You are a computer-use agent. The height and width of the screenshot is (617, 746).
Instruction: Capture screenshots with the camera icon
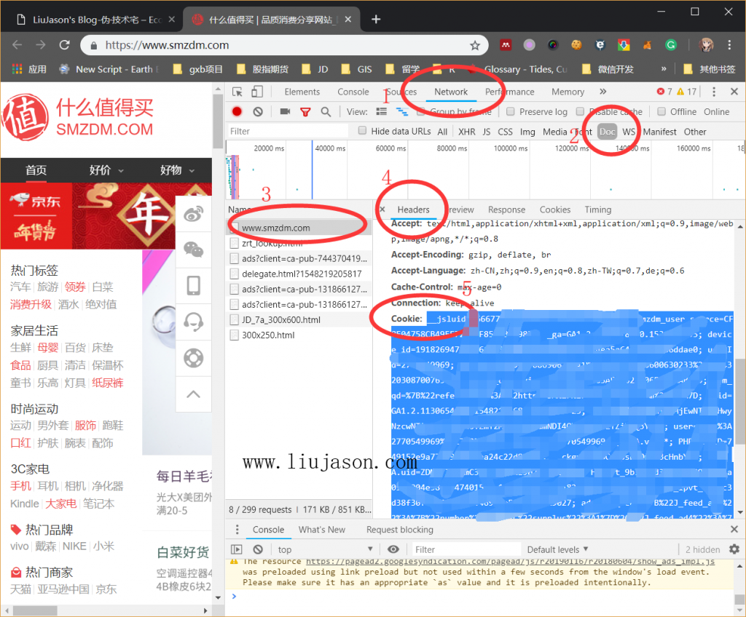(x=285, y=112)
